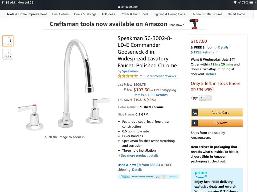Click the drill image in the Craftsman banner

point(194,24)
